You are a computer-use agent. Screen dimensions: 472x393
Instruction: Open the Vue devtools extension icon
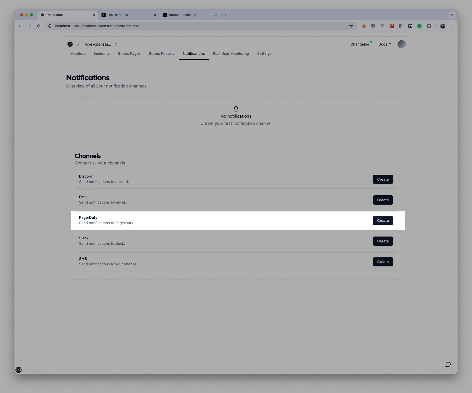(x=382, y=26)
